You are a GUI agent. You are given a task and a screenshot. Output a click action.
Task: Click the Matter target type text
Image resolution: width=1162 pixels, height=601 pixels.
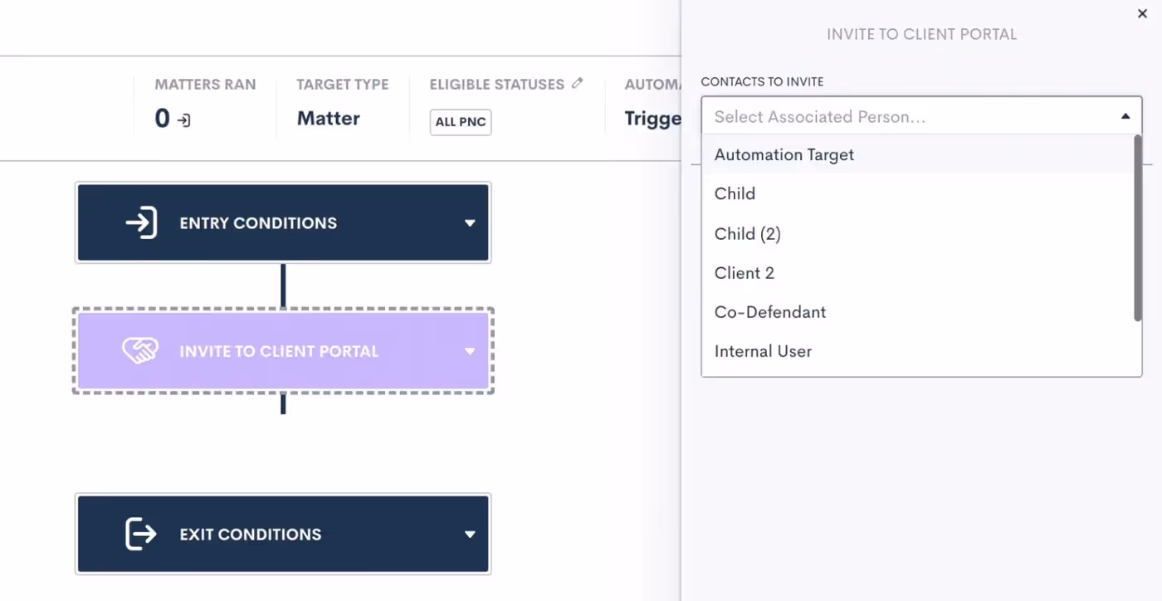pyautogui.click(x=329, y=119)
